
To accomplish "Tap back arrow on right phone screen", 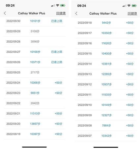I will pos(76,14).
